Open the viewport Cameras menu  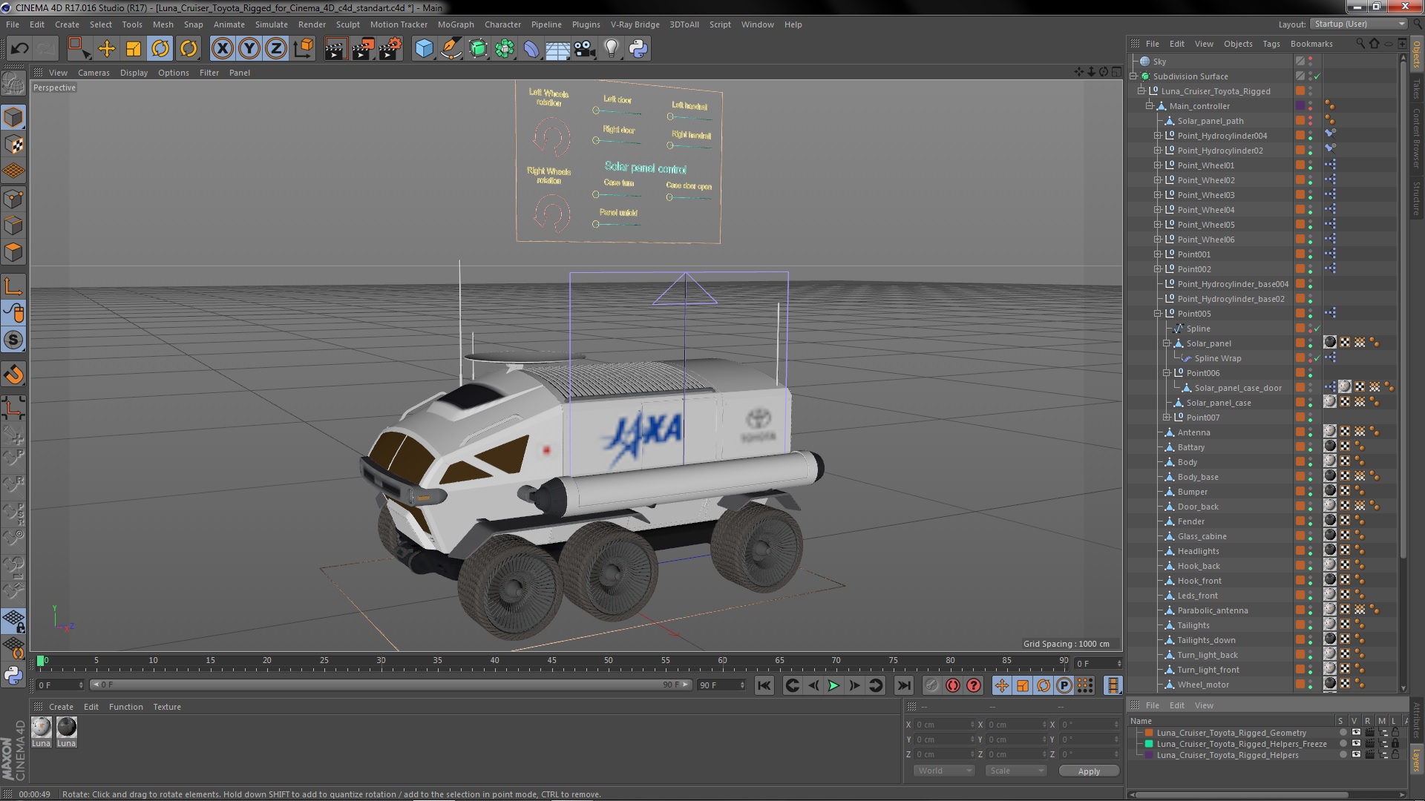[94, 73]
